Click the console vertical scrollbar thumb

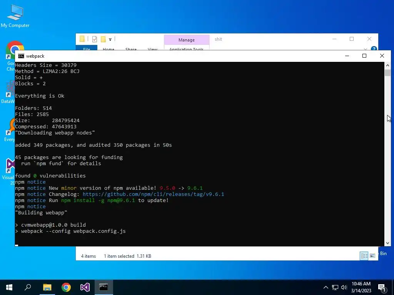(x=387, y=73)
